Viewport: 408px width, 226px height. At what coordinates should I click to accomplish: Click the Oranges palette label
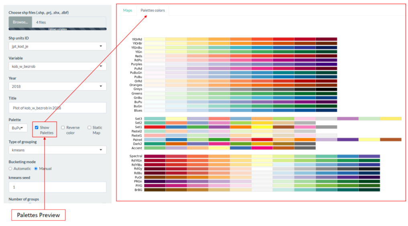(136, 85)
